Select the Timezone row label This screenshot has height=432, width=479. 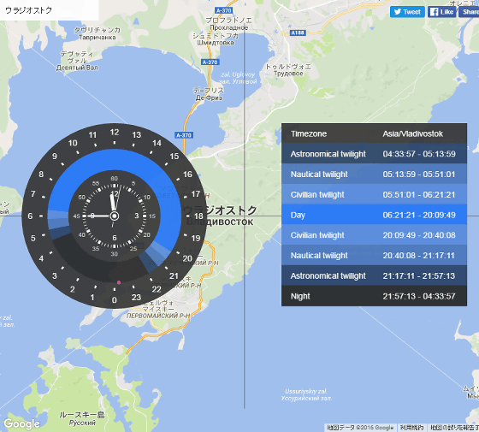[x=309, y=133]
